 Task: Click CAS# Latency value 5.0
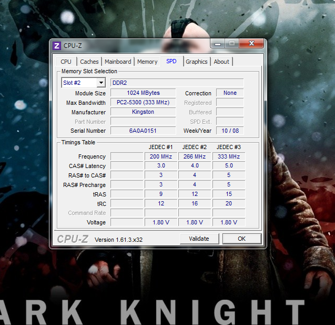[x=229, y=165]
